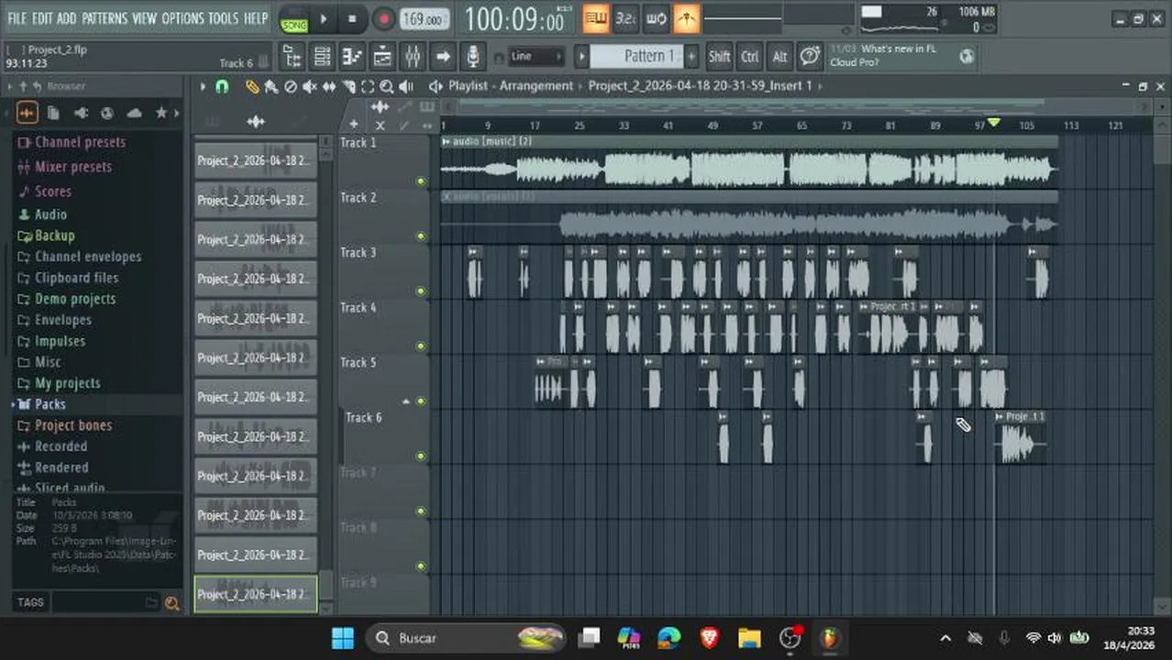Open the TOOLS menu
Viewport: 1172px width, 660px height.
[223, 18]
